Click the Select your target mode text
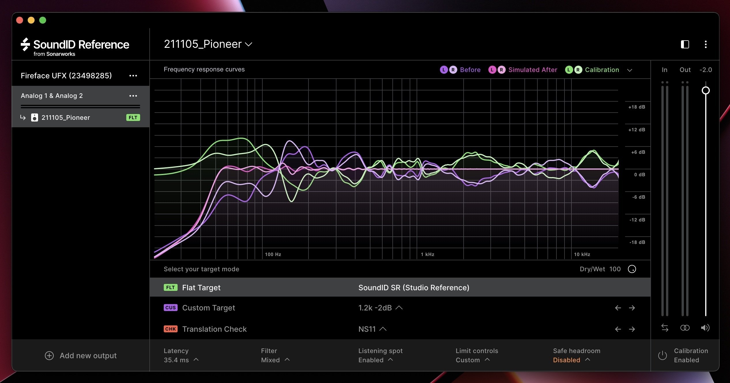The image size is (730, 383). click(x=201, y=269)
